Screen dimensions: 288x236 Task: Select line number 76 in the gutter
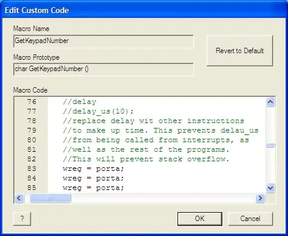pyautogui.click(x=32, y=102)
